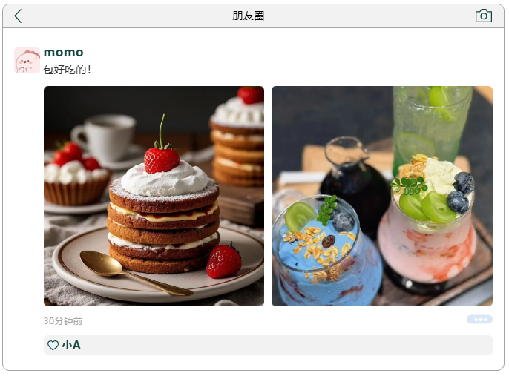Click the white coffee cup in the photo
The height and width of the screenshot is (376, 509).
pos(105,138)
